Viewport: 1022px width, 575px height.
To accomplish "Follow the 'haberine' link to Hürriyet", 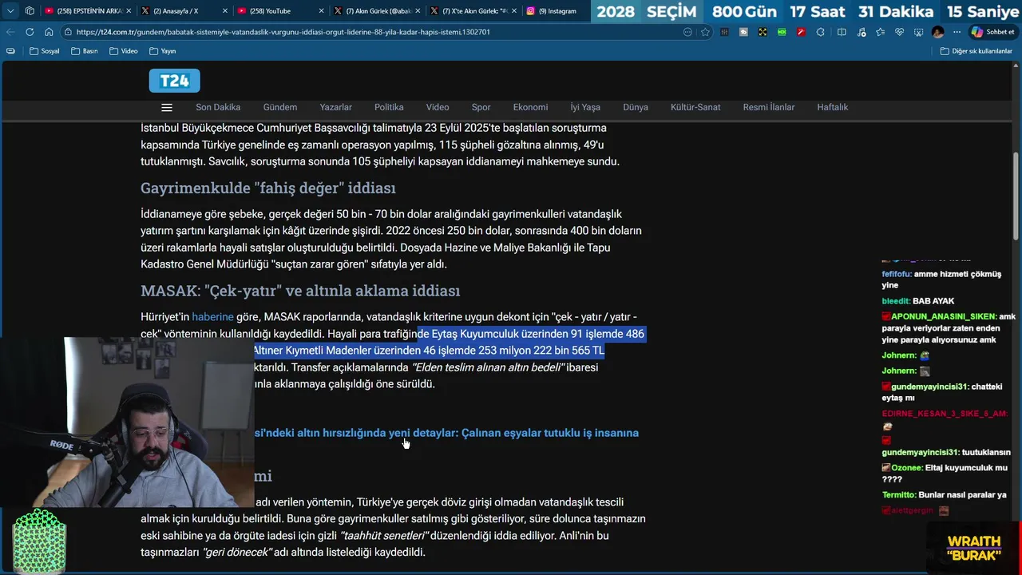I will (x=212, y=317).
